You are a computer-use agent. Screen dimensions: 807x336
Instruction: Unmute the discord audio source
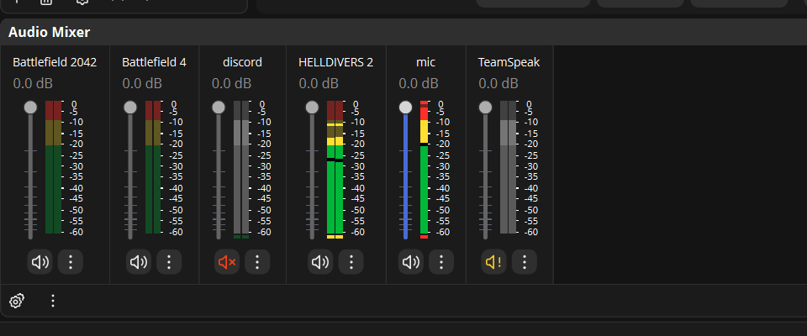click(x=227, y=262)
